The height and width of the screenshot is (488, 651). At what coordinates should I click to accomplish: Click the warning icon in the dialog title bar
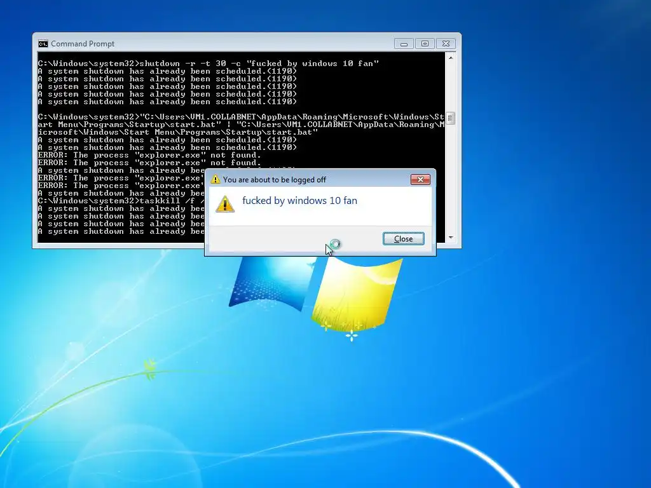(x=215, y=179)
